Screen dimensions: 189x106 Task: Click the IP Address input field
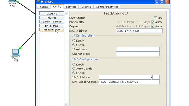pyautogui.click(x=138, y=49)
